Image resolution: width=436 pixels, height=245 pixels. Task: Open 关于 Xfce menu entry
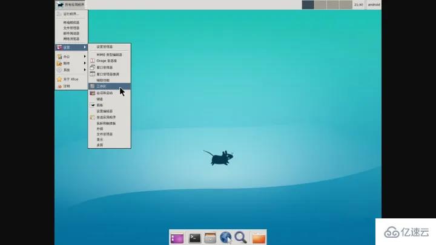[x=71, y=79]
